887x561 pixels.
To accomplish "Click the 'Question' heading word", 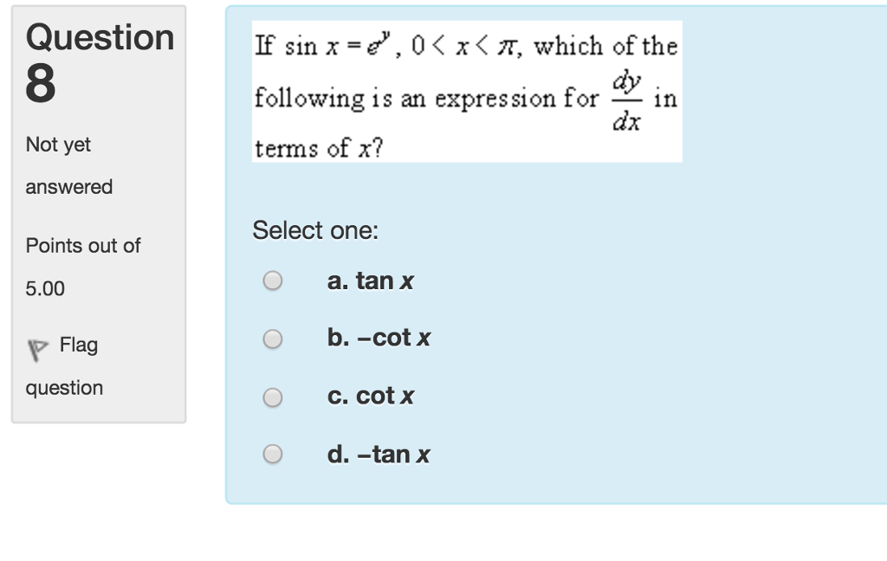I will 100,37.
